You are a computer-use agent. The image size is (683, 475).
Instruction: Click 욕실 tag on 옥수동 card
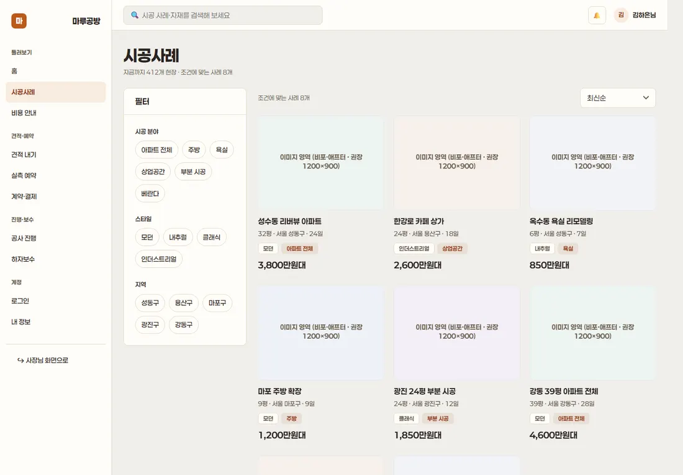[x=568, y=249]
